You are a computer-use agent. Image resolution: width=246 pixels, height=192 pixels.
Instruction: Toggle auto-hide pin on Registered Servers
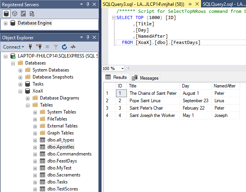pos(88,4)
